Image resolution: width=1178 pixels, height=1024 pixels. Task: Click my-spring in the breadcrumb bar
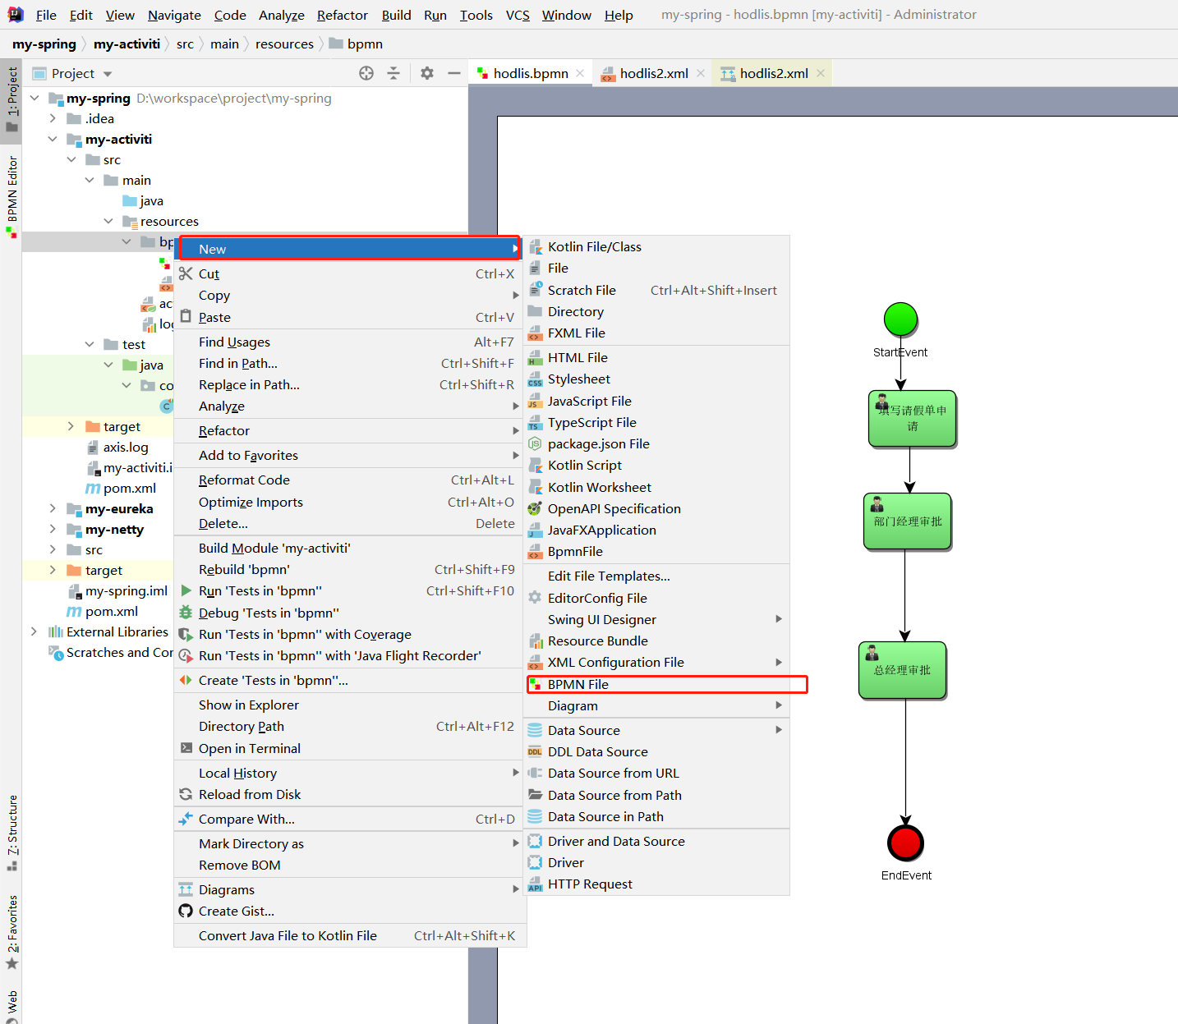[44, 44]
